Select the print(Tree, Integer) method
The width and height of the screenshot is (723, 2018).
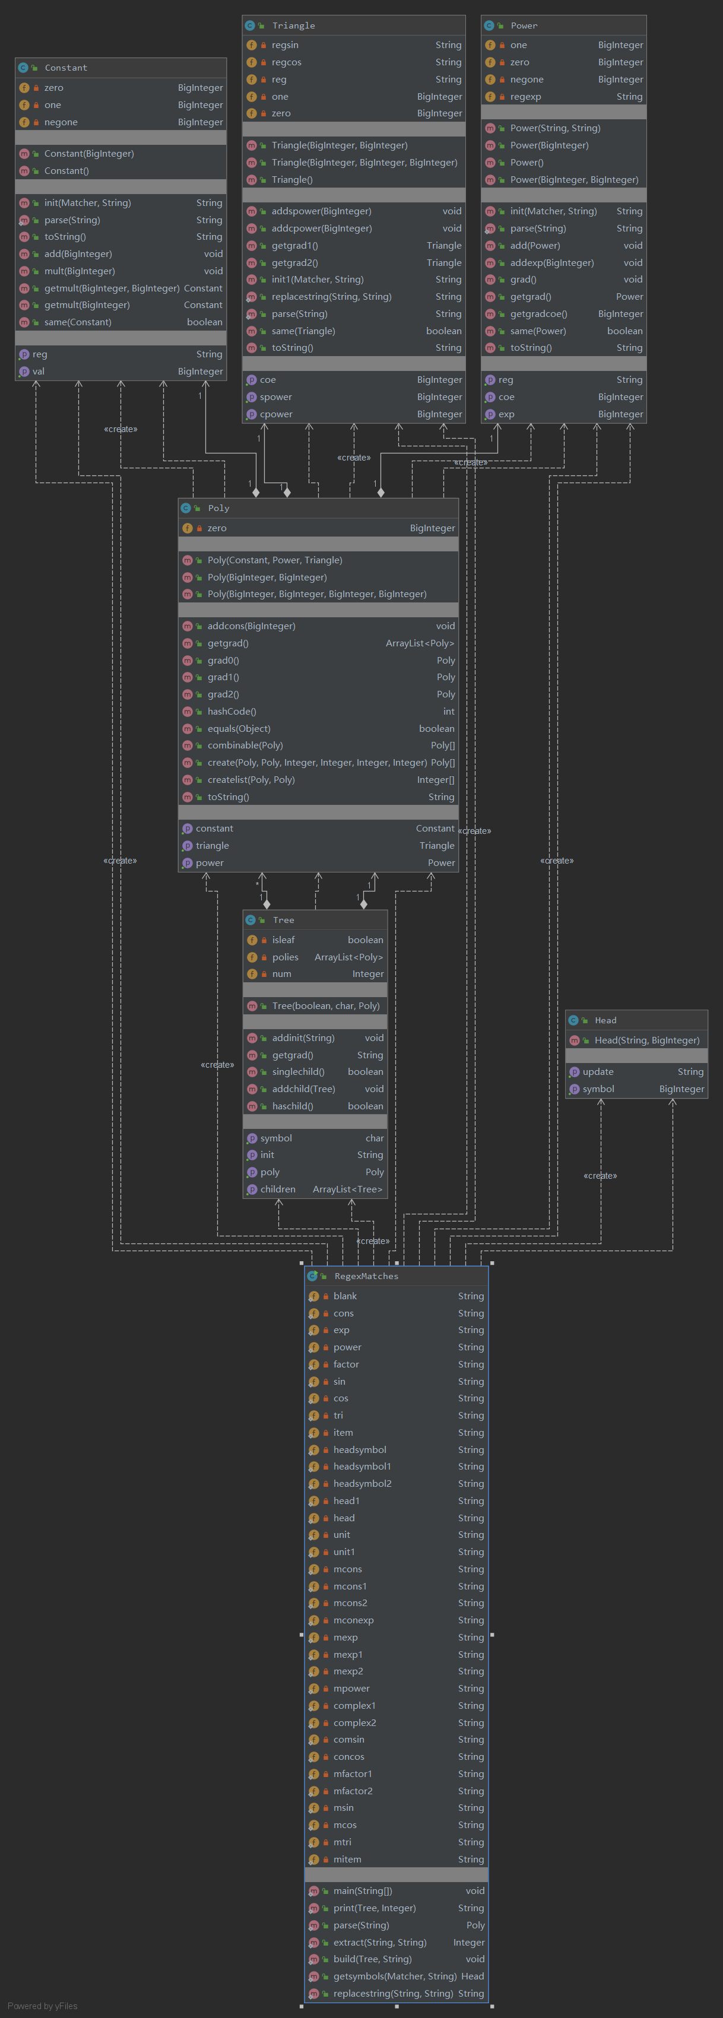pyautogui.click(x=397, y=1908)
